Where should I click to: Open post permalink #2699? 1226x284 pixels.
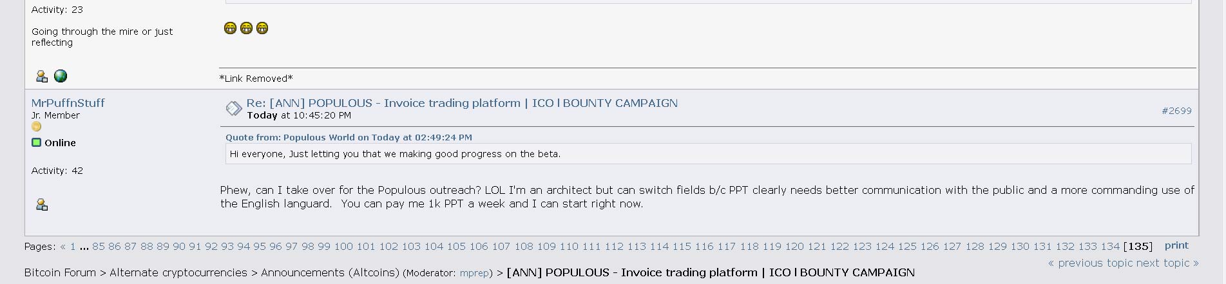(x=1176, y=111)
